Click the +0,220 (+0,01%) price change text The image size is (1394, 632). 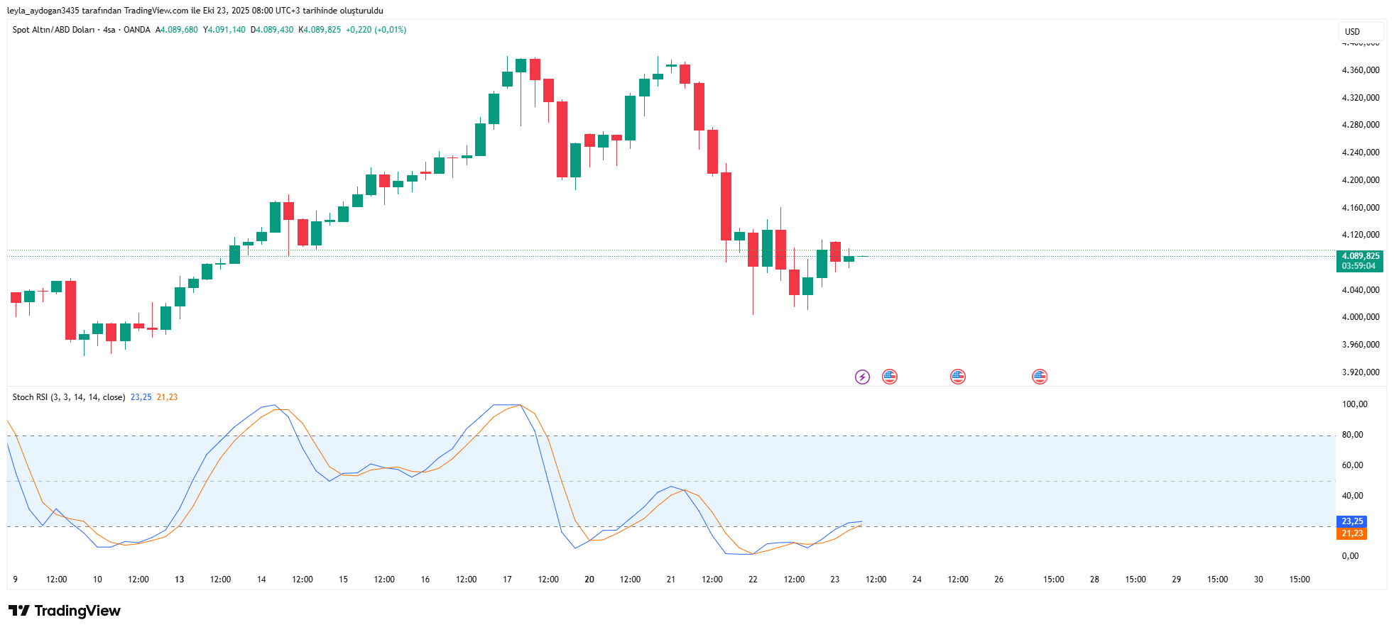(x=376, y=30)
